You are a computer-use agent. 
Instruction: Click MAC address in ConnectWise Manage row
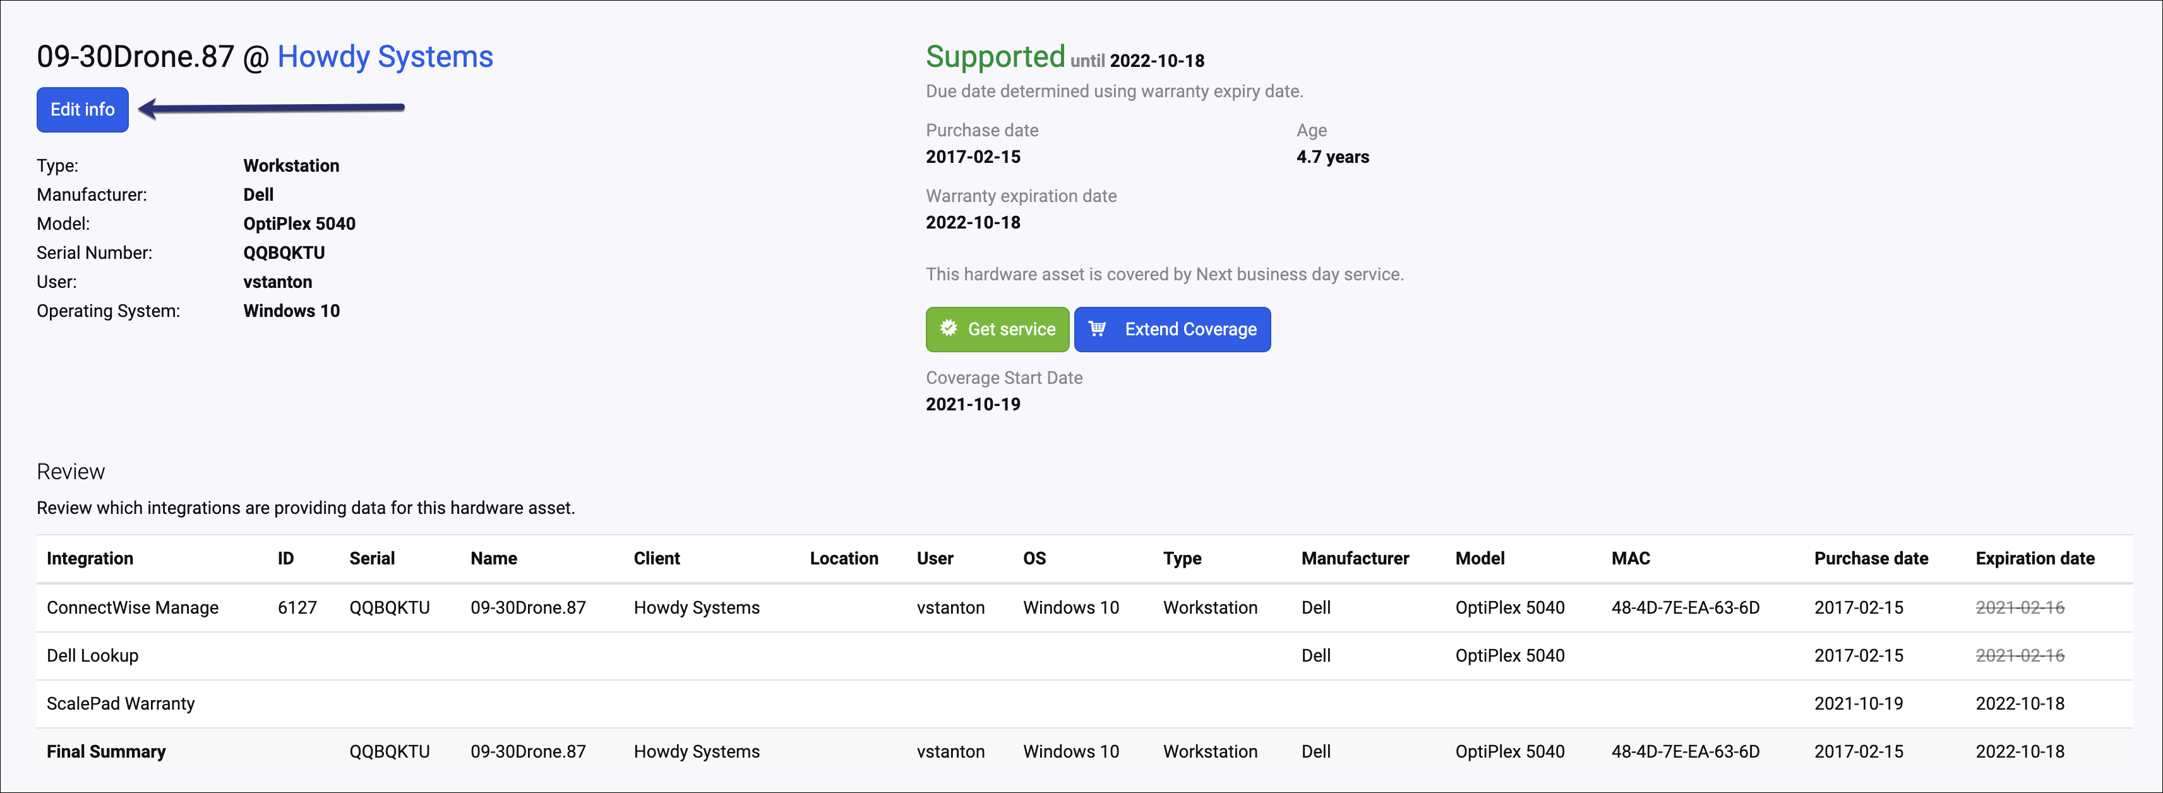pyautogui.click(x=1684, y=607)
